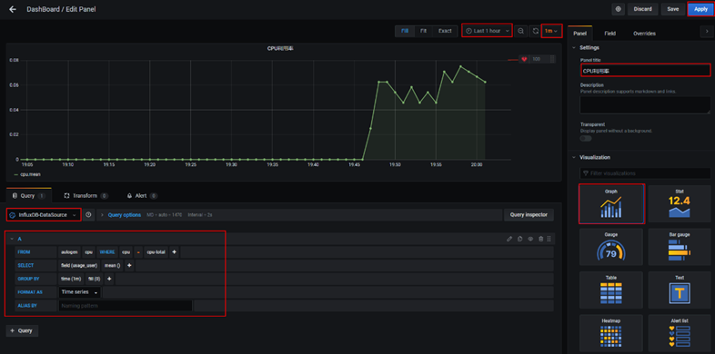Select the Panel options tab
The image size is (715, 354).
point(580,34)
